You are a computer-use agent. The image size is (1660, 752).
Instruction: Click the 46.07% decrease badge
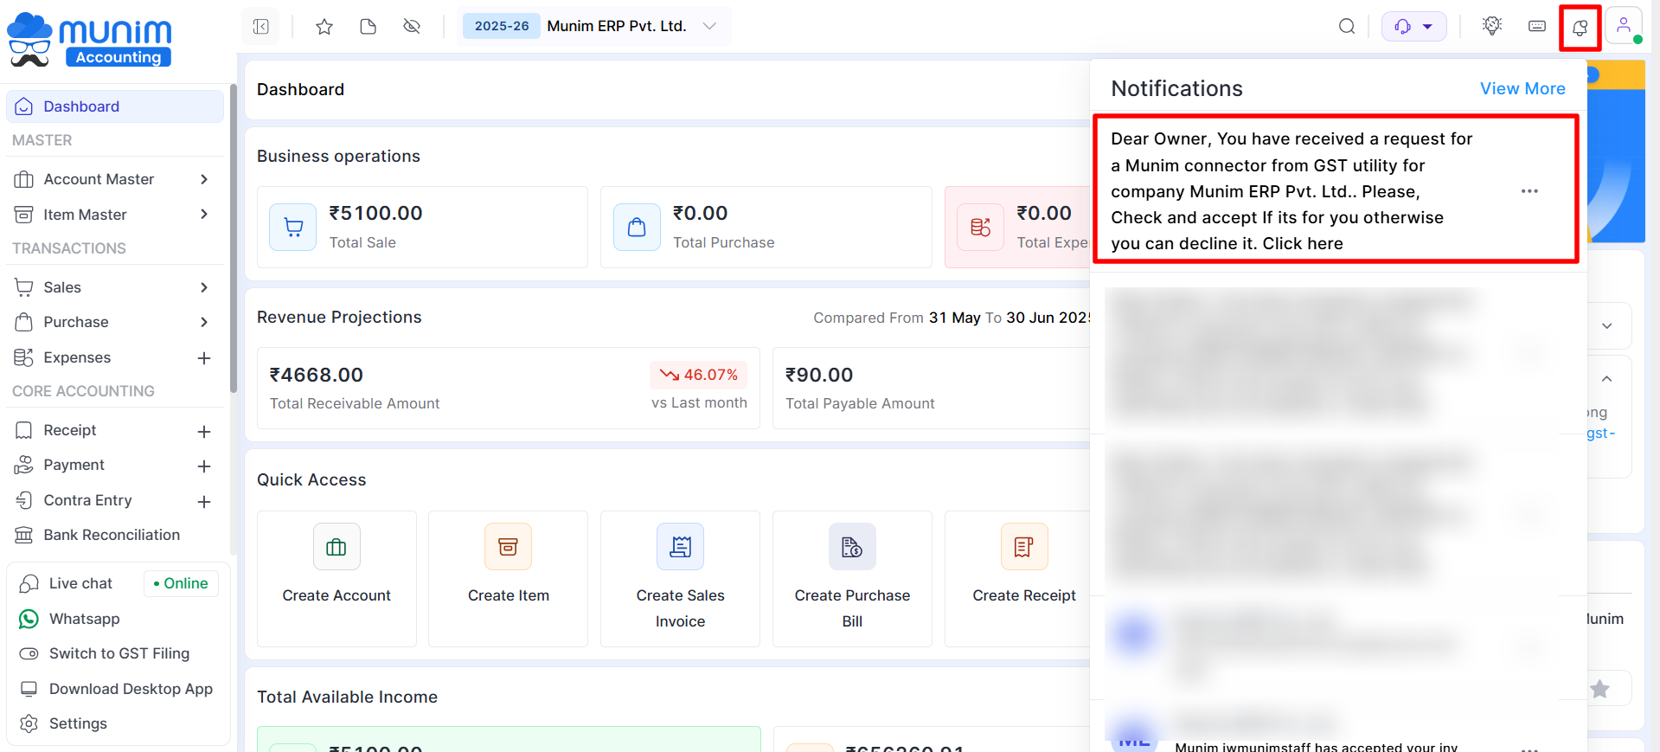click(698, 375)
